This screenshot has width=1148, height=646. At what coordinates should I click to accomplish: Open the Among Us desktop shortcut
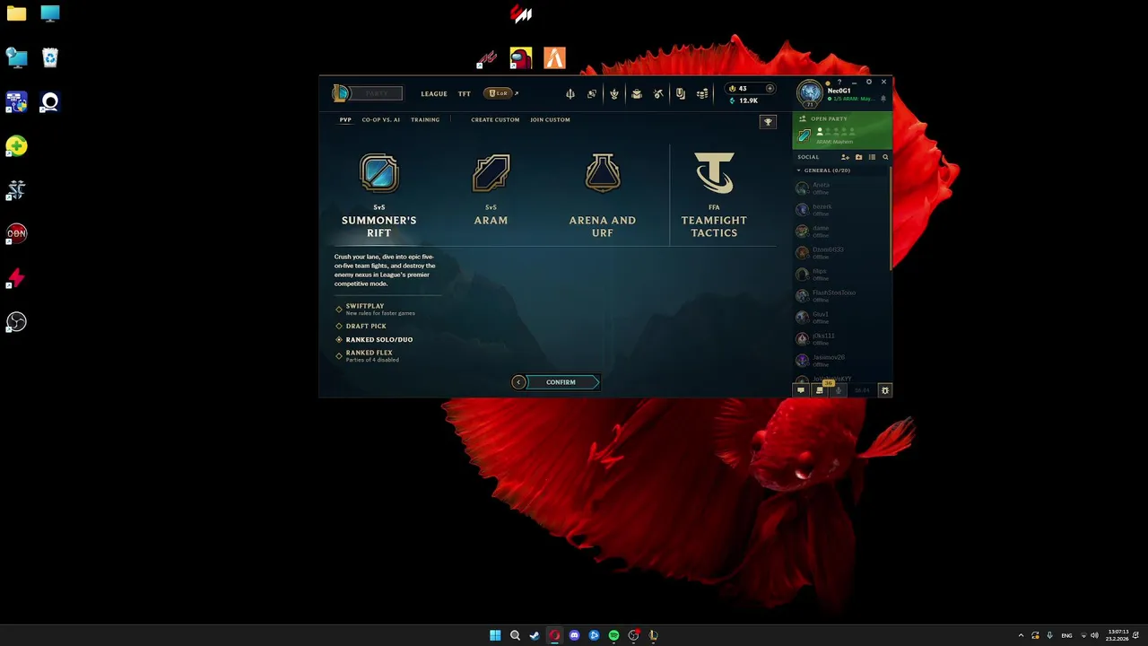point(521,59)
